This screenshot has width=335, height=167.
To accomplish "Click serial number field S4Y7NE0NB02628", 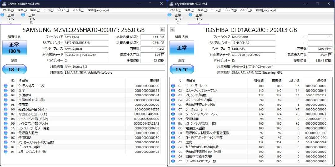I will pos(86,43).
